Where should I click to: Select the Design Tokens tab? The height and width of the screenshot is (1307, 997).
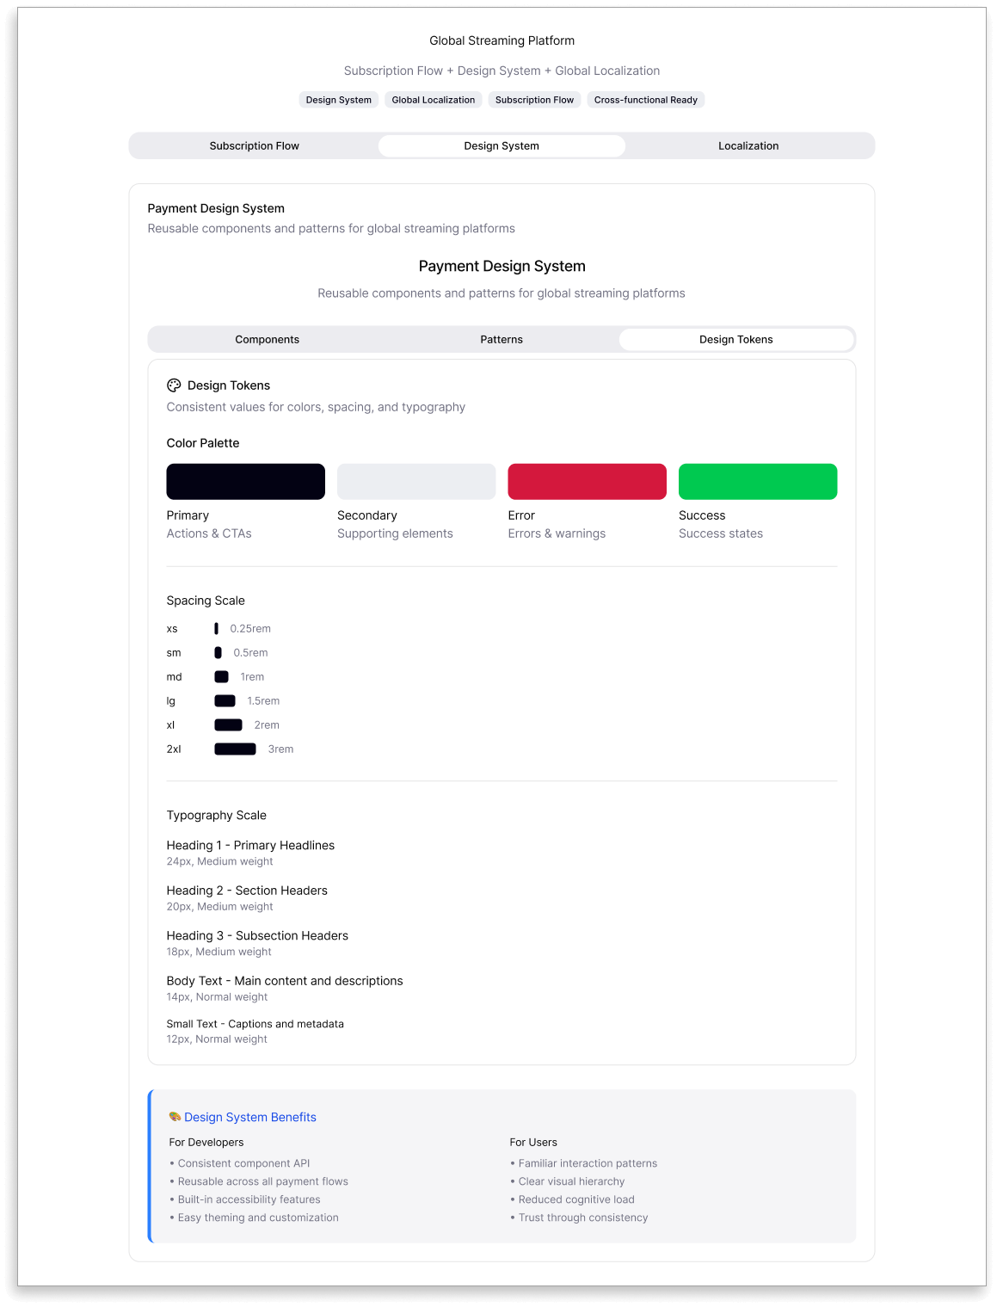pos(736,339)
